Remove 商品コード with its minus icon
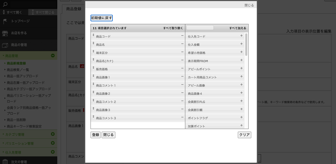Viewport: 336px width, 164px height. tap(182, 36)
